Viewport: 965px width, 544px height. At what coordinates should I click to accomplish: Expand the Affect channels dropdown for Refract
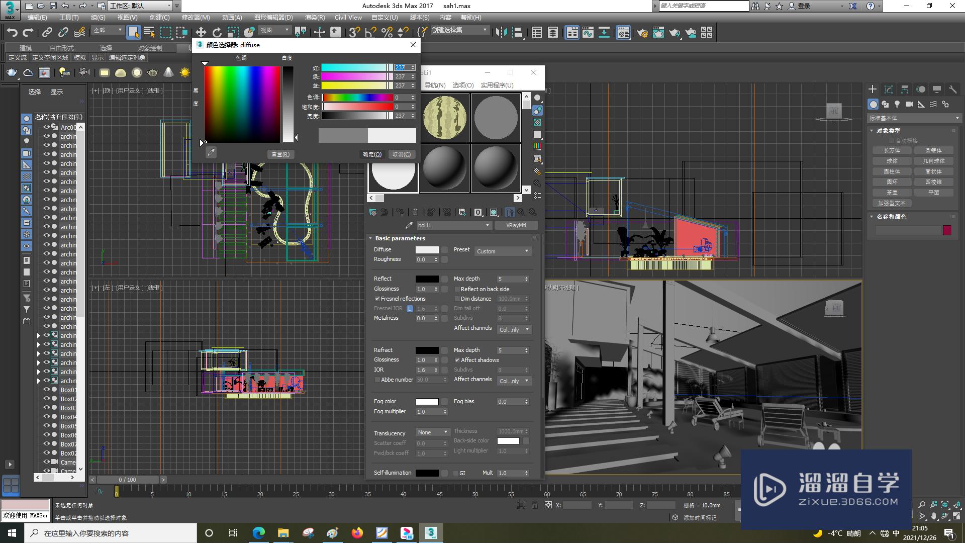coord(513,380)
